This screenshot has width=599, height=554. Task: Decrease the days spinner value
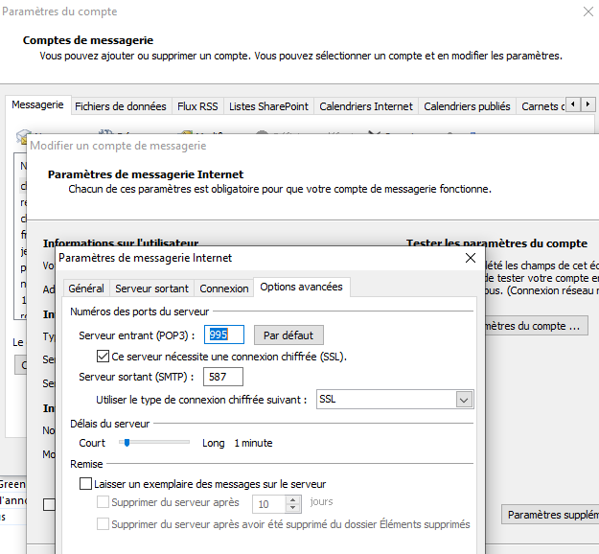(x=293, y=508)
